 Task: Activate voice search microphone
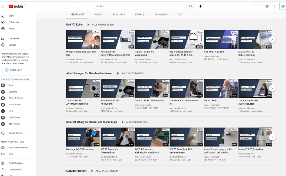pyautogui.click(x=201, y=6)
